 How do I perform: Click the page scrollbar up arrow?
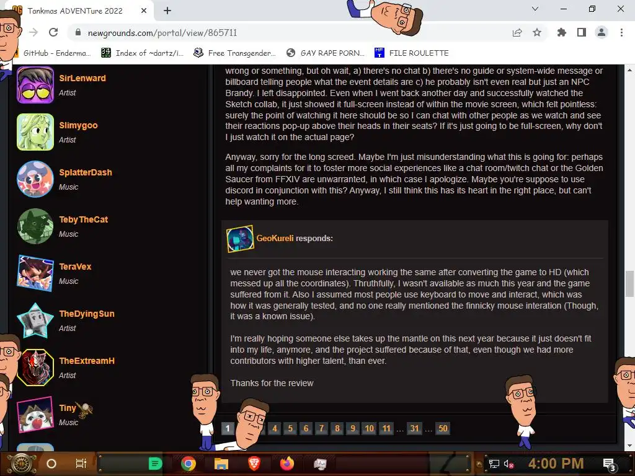click(629, 70)
